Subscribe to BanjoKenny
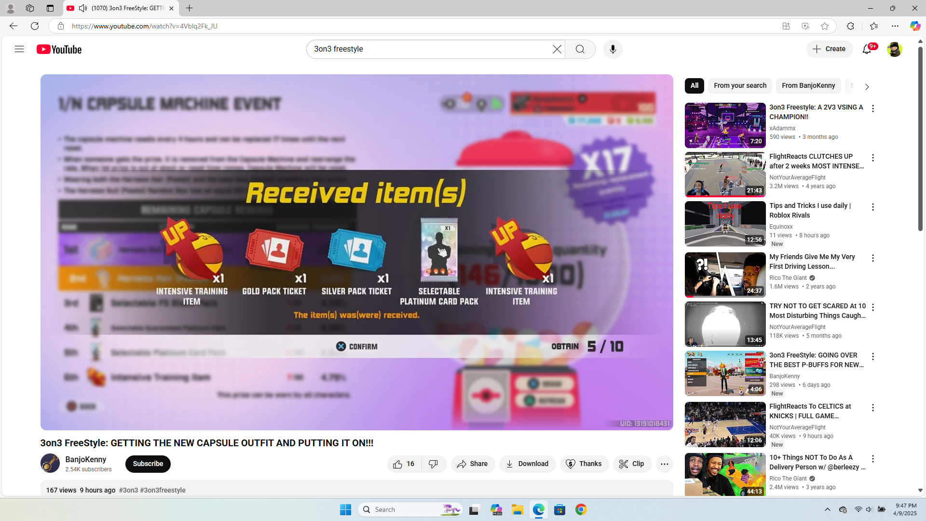 (x=148, y=464)
